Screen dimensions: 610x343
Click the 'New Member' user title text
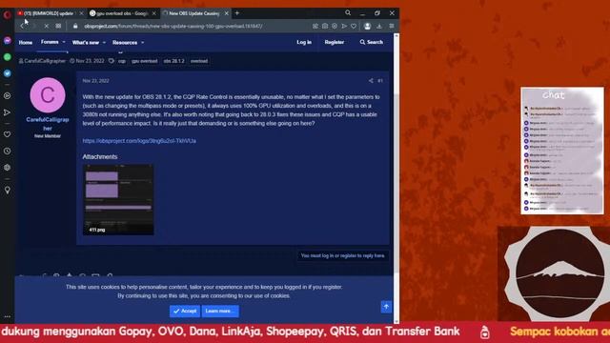click(48, 136)
